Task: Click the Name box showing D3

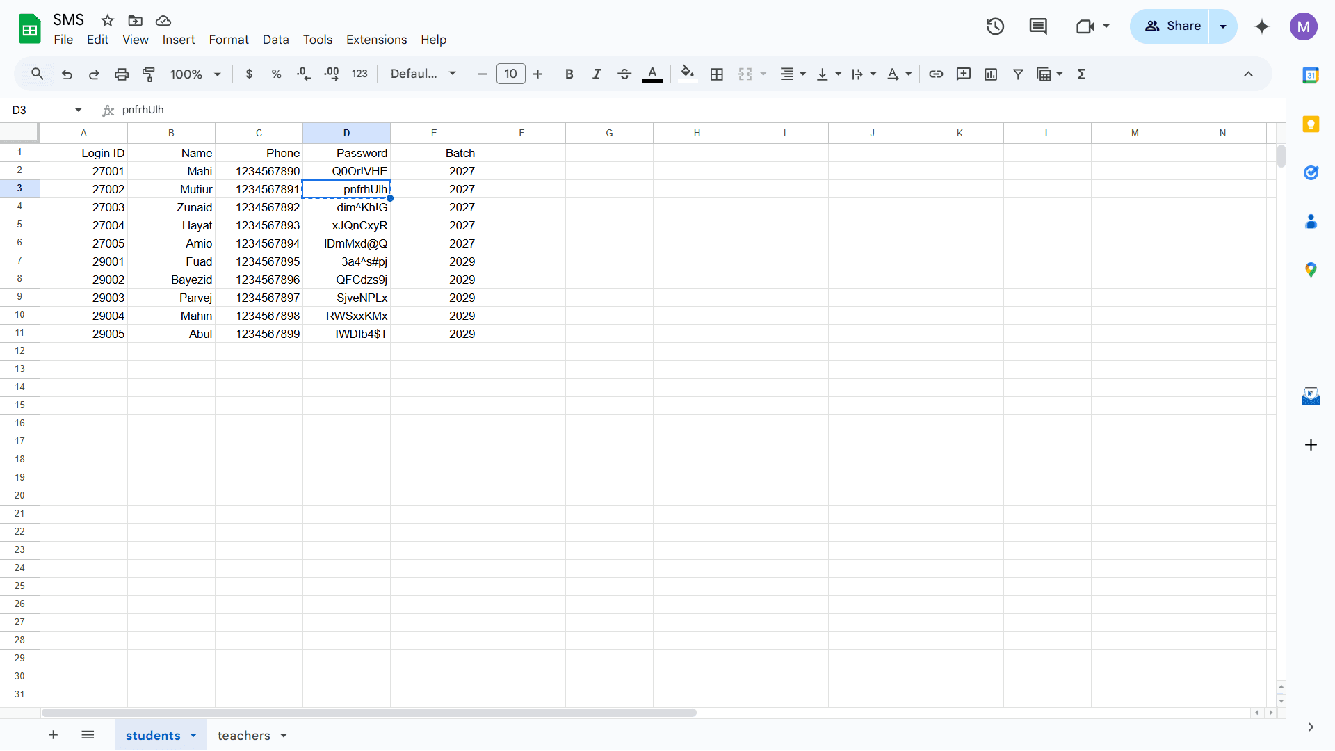Action: 46,110
